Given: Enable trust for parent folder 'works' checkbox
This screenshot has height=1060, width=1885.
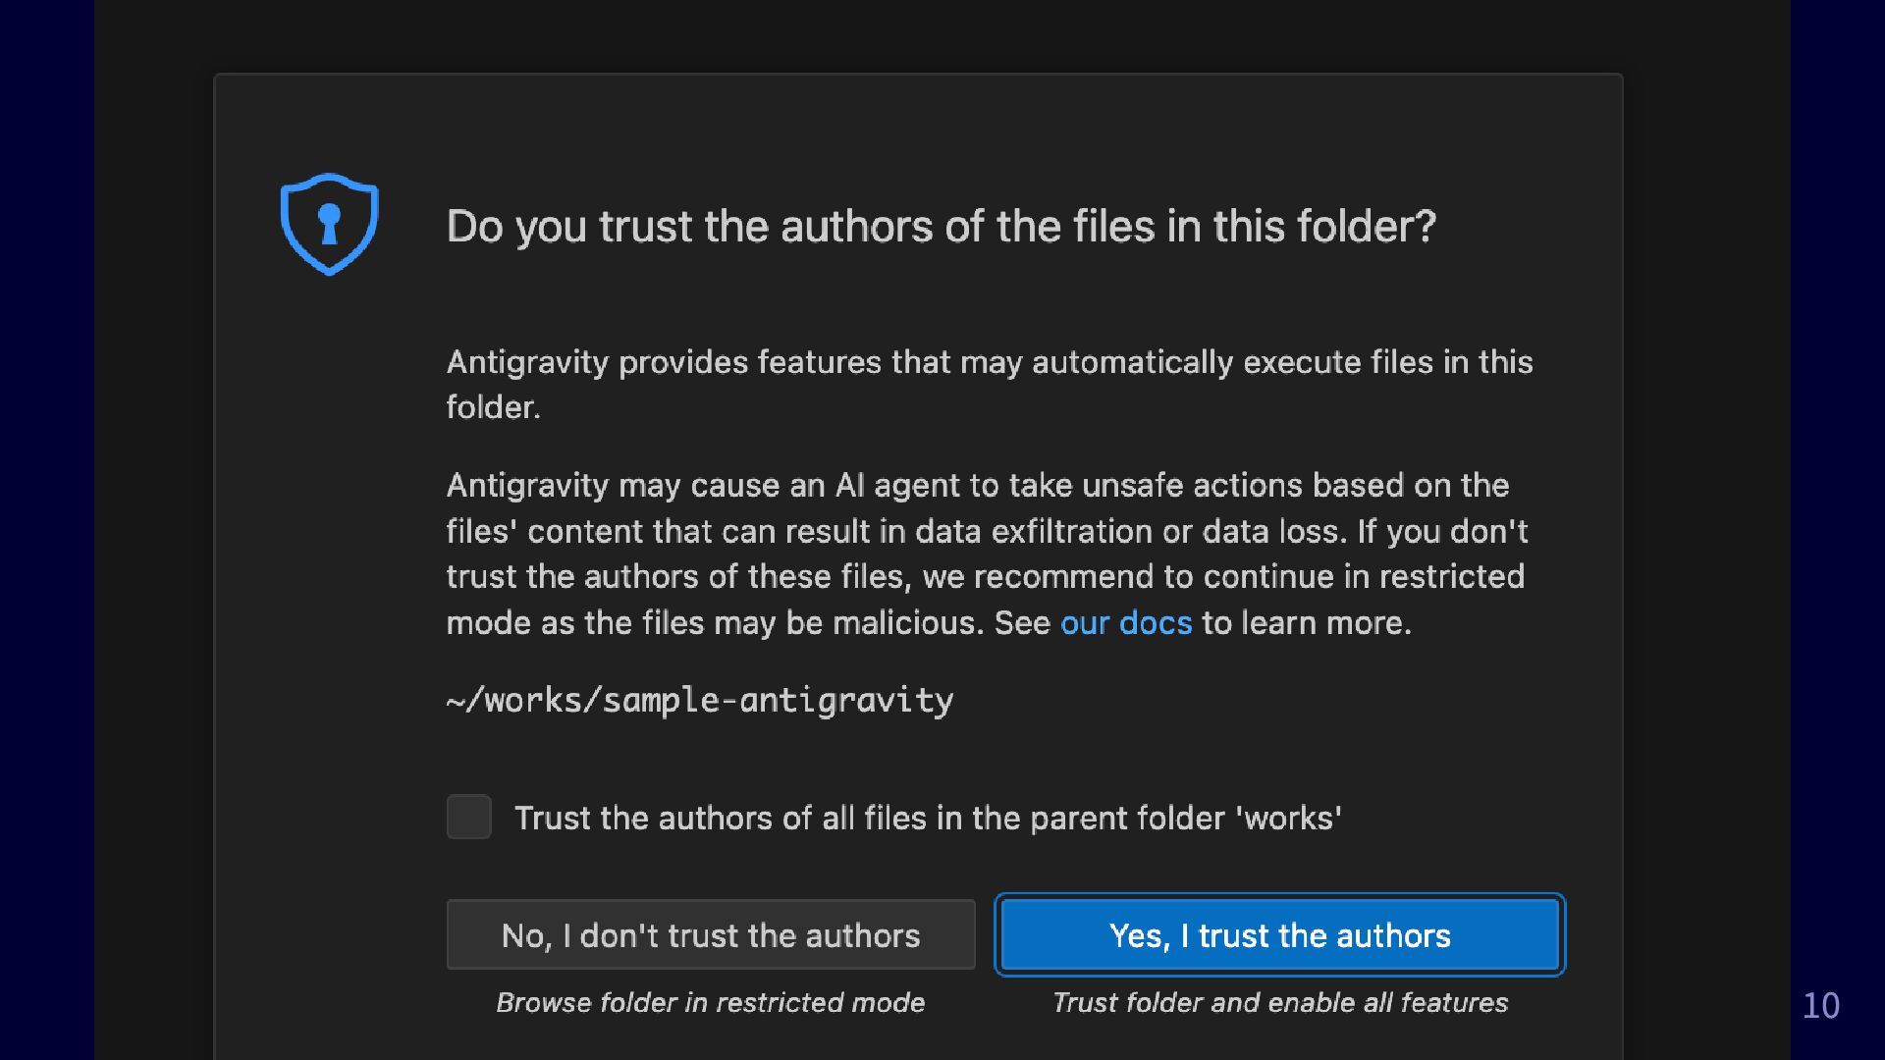Looking at the screenshot, I should click(468, 817).
